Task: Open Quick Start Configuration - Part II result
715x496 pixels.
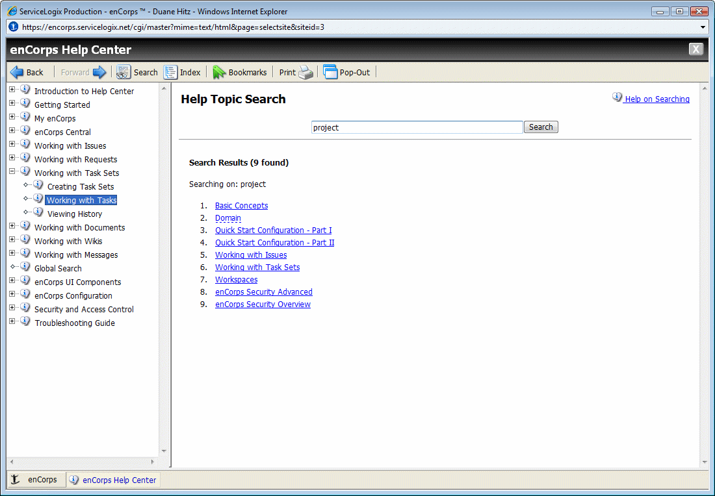Action: (x=274, y=242)
